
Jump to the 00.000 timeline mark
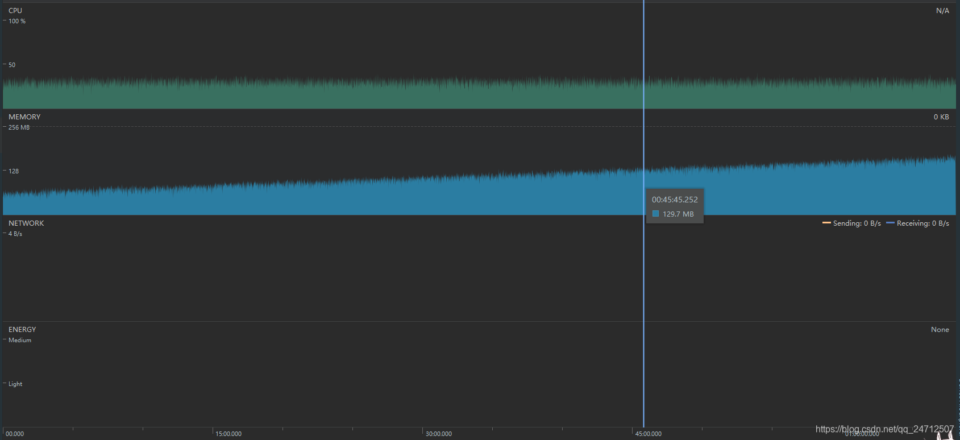point(15,434)
